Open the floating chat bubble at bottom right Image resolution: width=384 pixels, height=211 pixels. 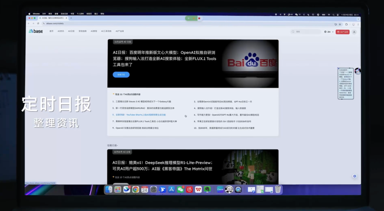coord(354,176)
